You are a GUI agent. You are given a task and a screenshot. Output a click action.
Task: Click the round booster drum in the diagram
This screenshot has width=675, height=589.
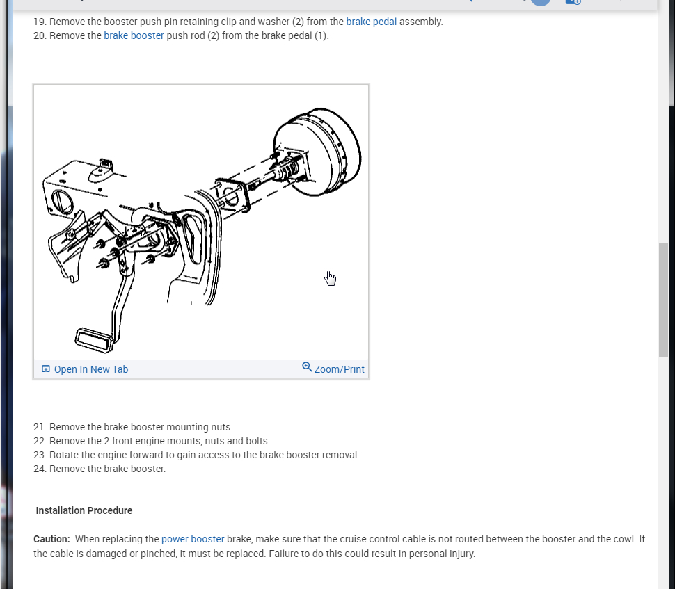click(318, 152)
